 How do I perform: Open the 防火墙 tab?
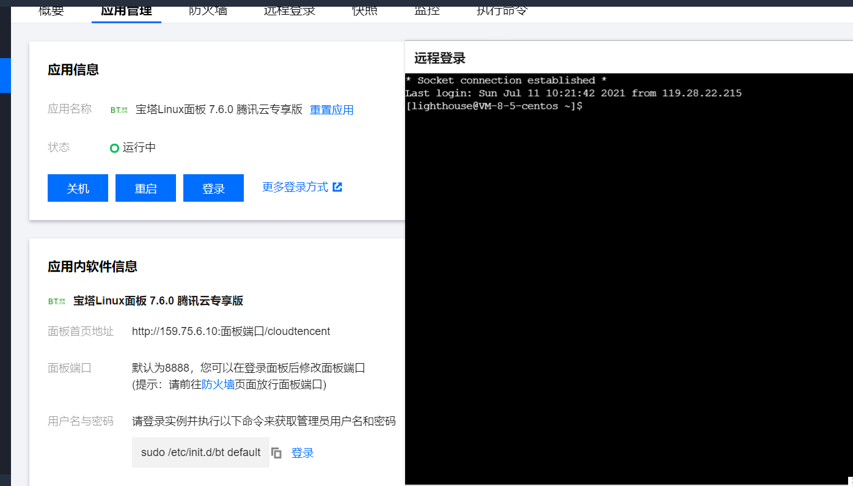point(208,10)
